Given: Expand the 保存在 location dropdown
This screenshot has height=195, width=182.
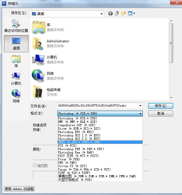Looking at the screenshot, I should click(101, 14).
